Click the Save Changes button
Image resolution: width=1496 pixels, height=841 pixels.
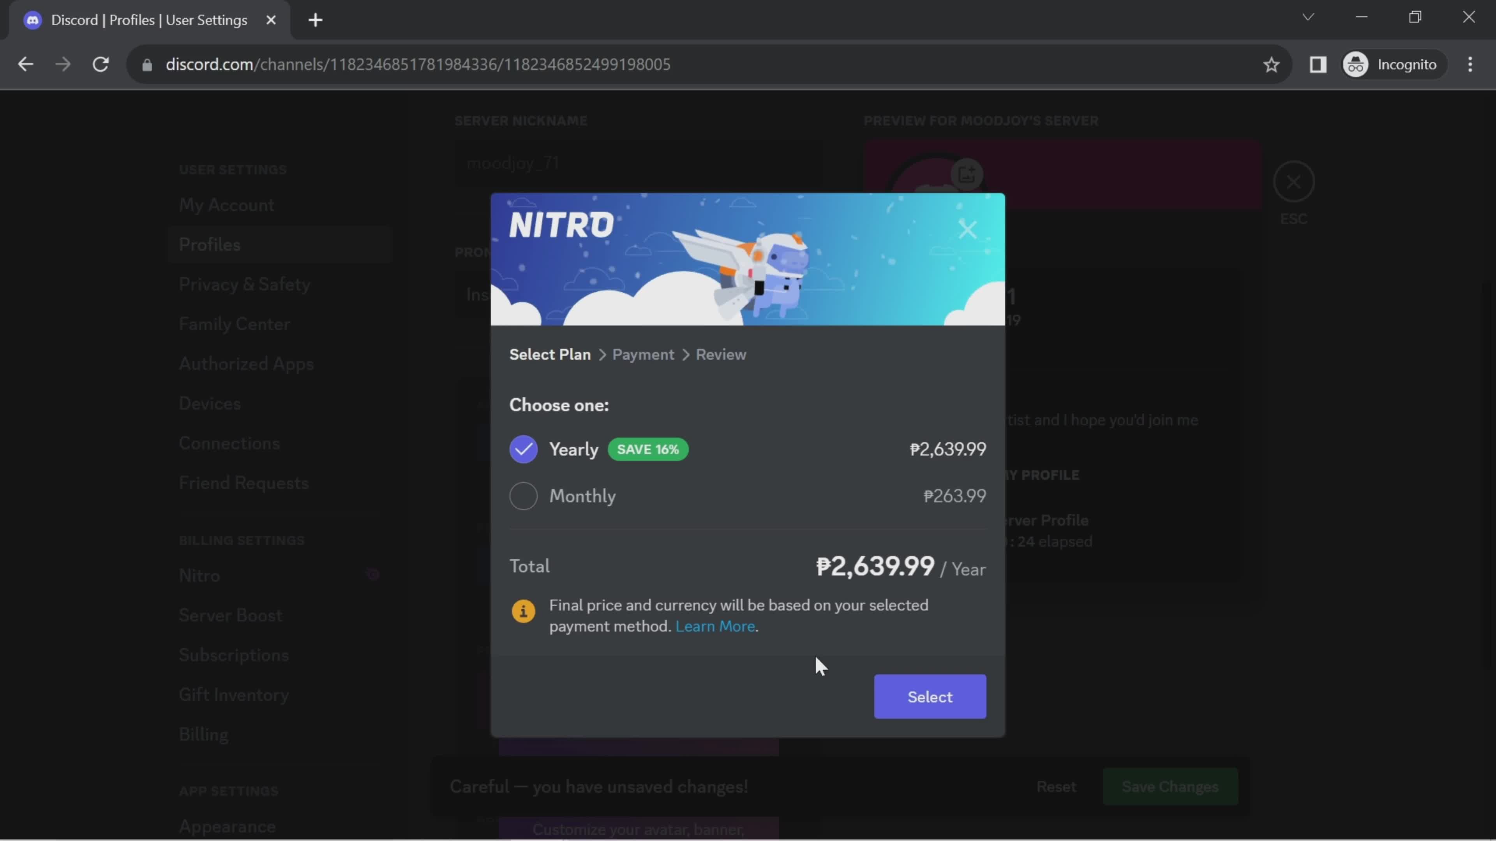[1170, 786]
